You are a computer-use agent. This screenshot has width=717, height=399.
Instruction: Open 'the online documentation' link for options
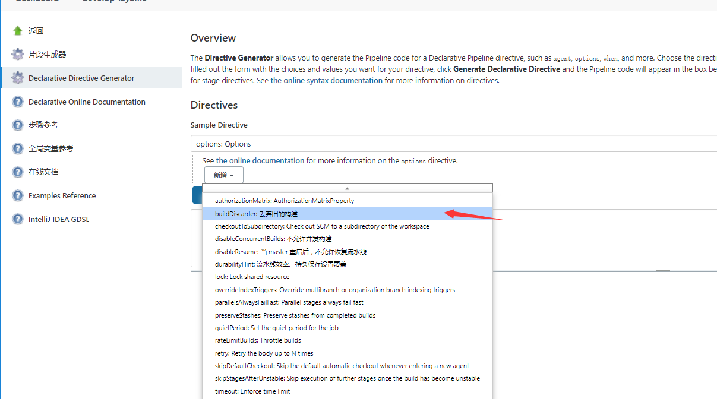pyautogui.click(x=260, y=160)
